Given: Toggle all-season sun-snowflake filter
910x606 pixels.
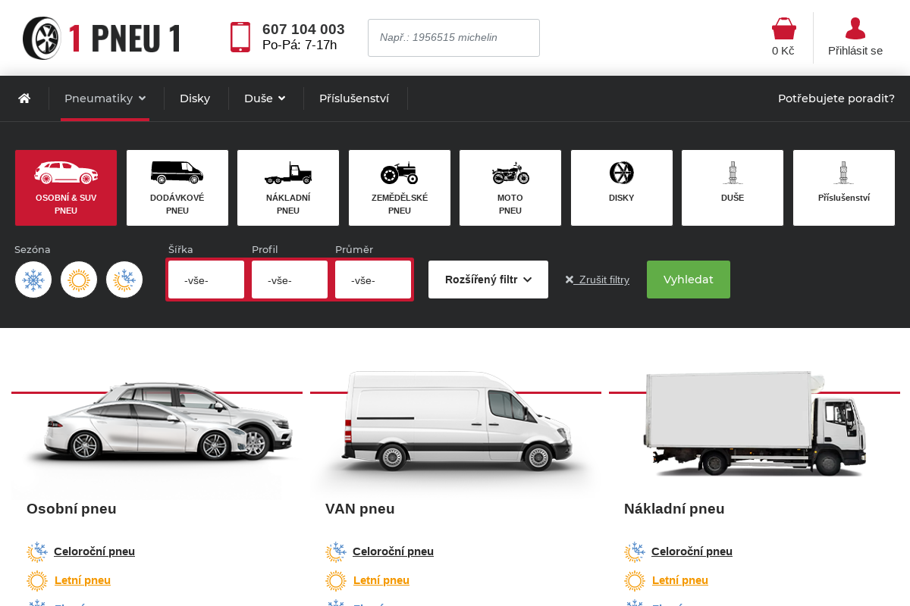Looking at the screenshot, I should (x=124, y=280).
